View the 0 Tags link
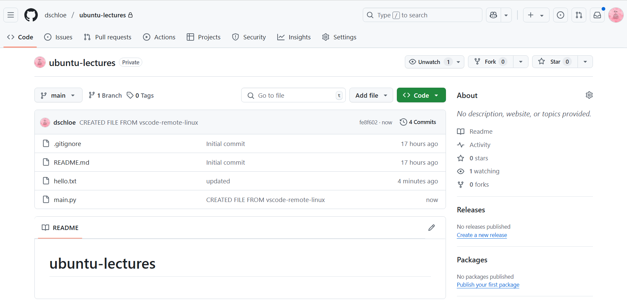This screenshot has width=627, height=301. (x=140, y=95)
